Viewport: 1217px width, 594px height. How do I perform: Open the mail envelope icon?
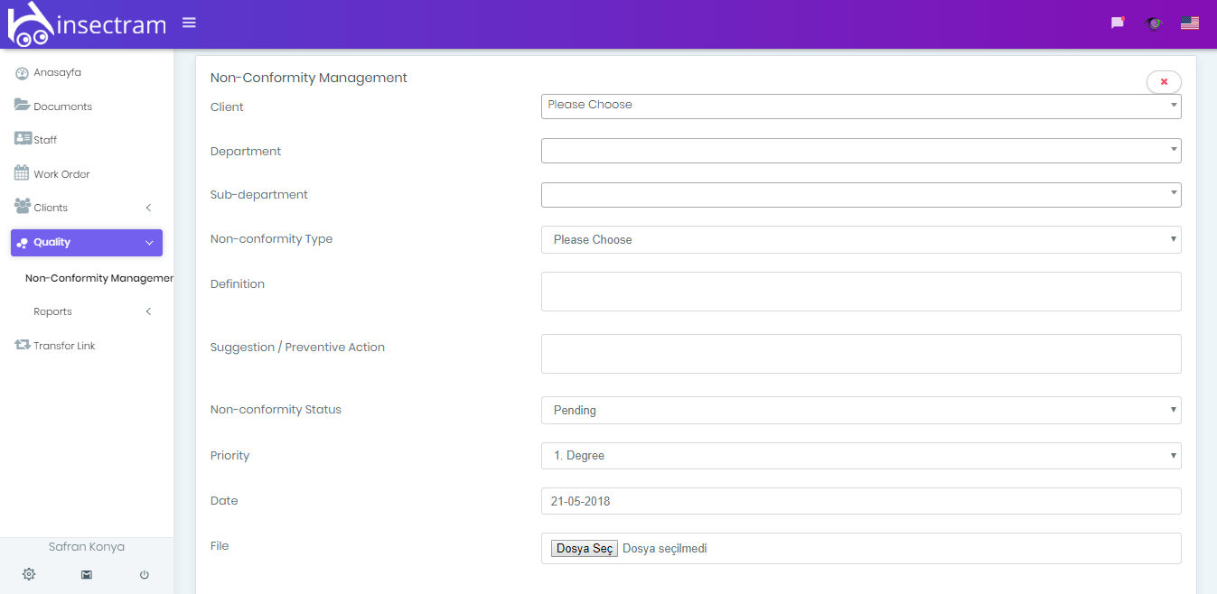(x=87, y=574)
